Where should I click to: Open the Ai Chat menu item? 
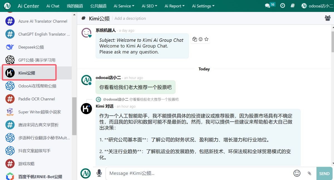[x=53, y=6]
